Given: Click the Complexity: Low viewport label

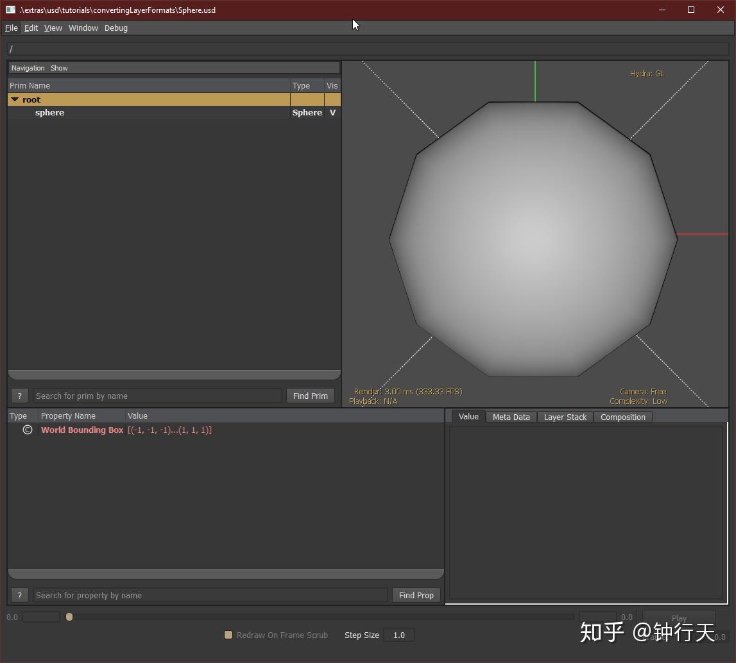Looking at the screenshot, I should point(638,401).
